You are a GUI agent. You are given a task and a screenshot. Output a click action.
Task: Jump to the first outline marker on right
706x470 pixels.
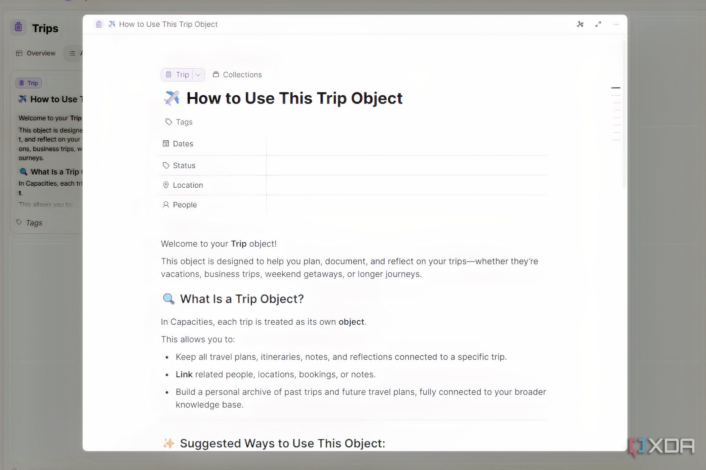pyautogui.click(x=615, y=88)
